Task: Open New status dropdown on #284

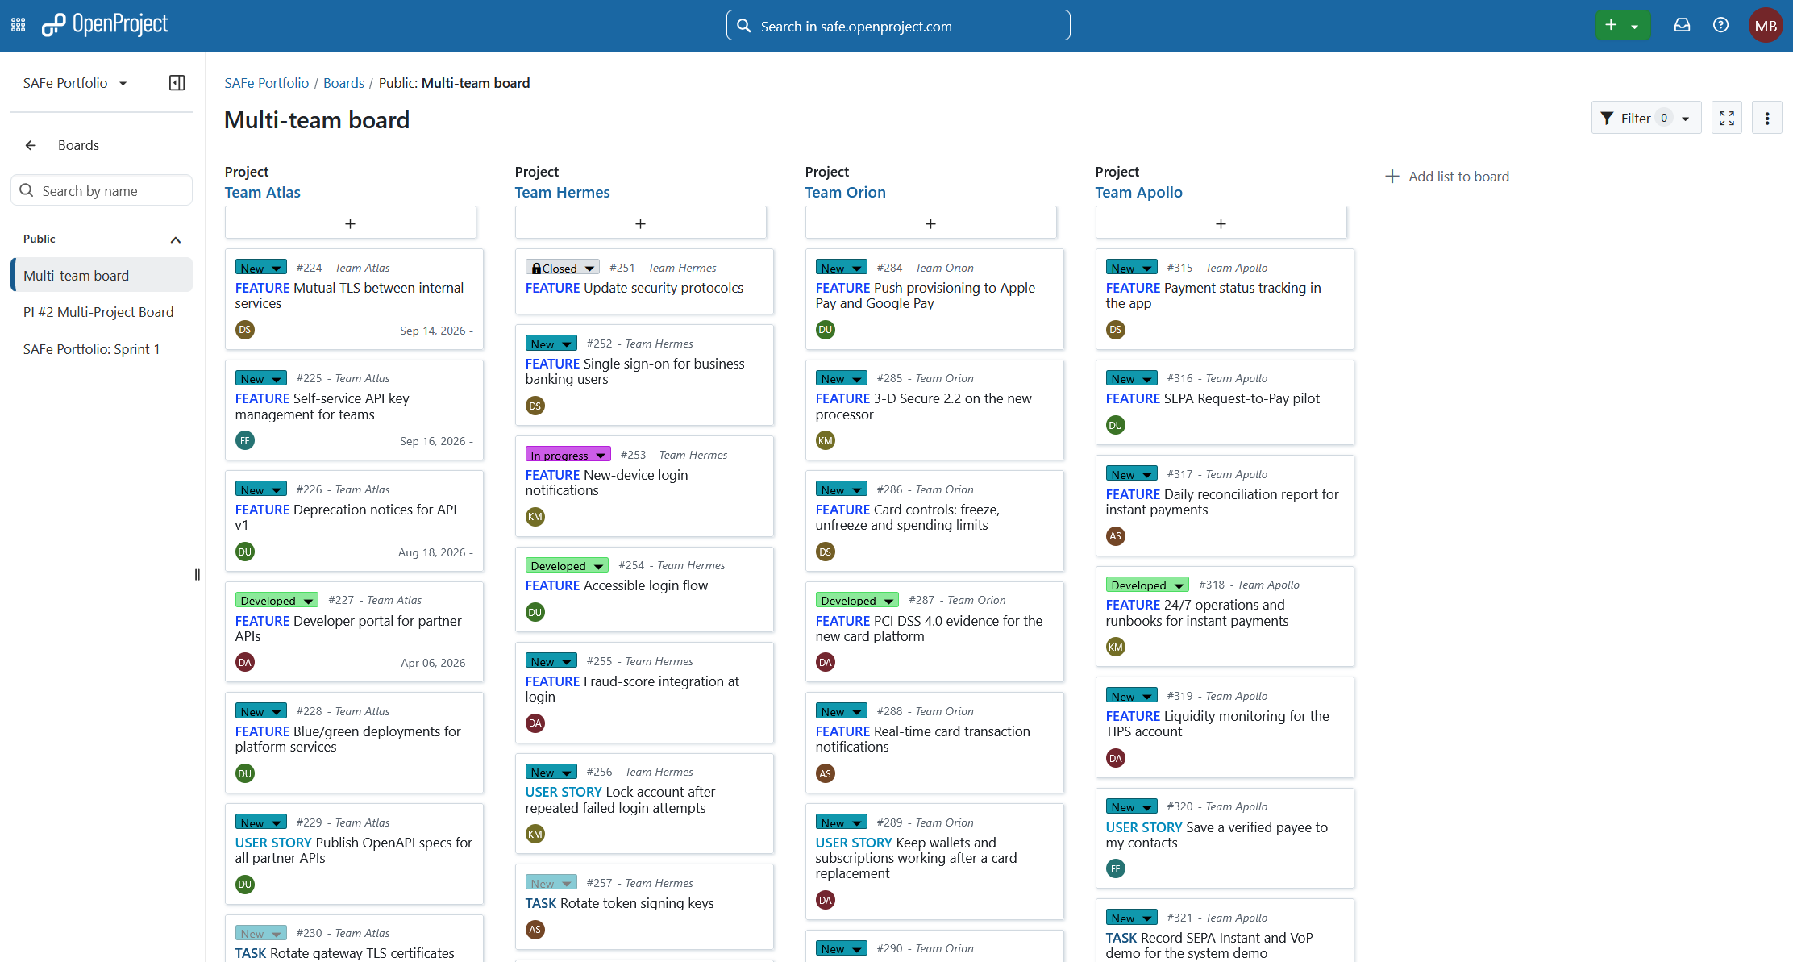Action: 841,268
